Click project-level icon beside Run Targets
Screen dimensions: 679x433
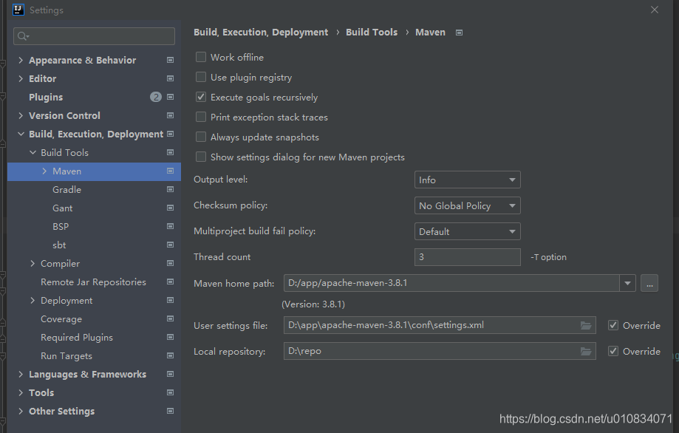coord(170,355)
